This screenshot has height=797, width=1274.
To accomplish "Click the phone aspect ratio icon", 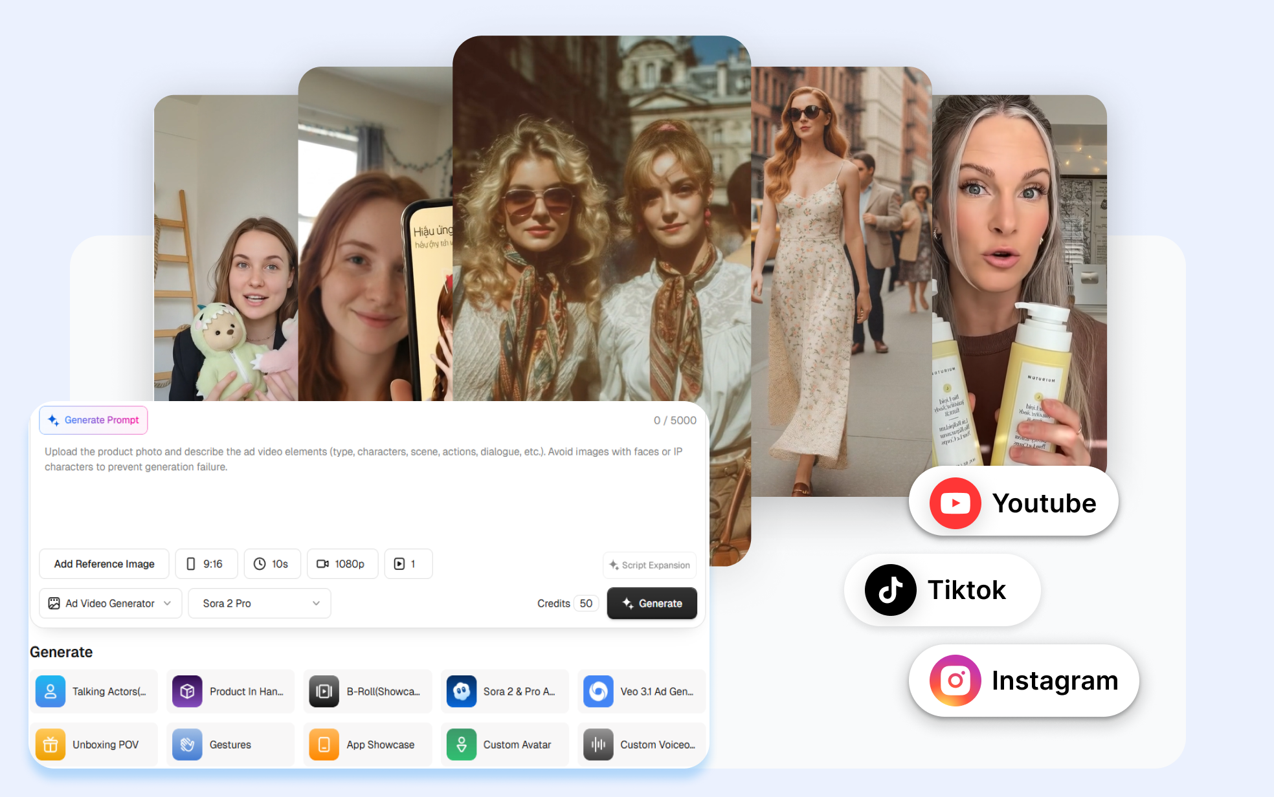I will [x=190, y=564].
